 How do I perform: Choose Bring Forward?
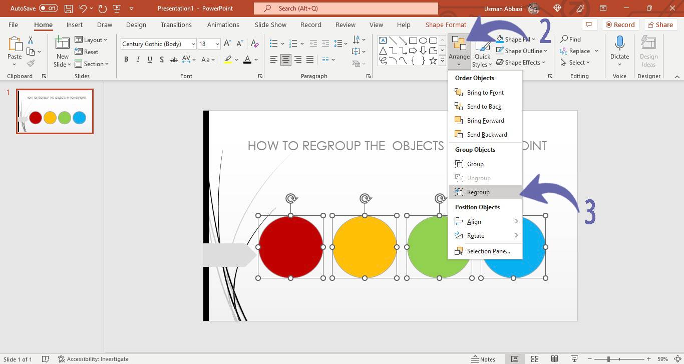(485, 121)
